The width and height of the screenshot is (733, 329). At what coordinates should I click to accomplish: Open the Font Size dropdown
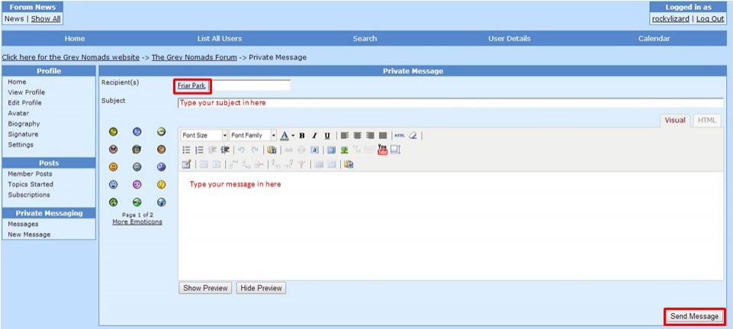click(224, 135)
